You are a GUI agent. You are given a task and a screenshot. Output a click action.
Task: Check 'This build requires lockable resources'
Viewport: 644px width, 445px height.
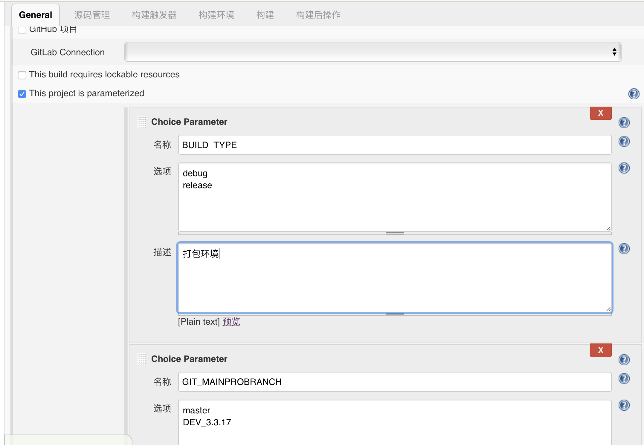22,75
